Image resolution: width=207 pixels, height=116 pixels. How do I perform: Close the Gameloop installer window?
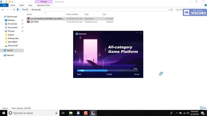point(141,33)
